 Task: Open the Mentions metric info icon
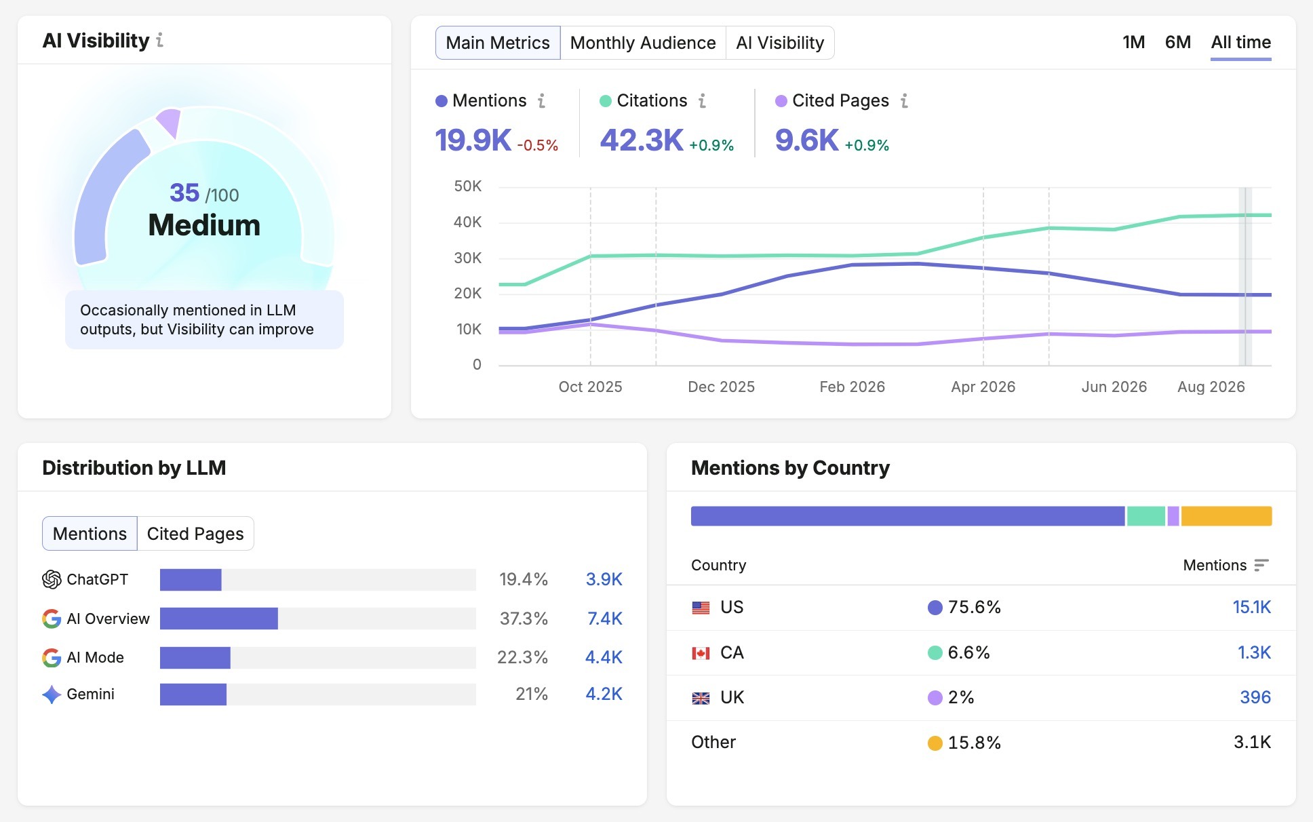coord(541,101)
